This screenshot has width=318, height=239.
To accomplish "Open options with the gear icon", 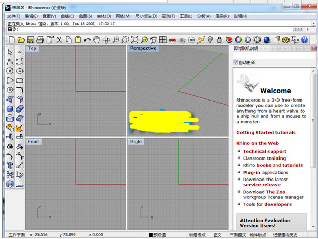I will tap(285, 39).
